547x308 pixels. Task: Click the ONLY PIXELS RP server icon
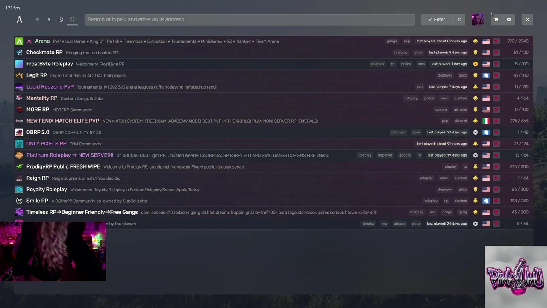coord(19,144)
